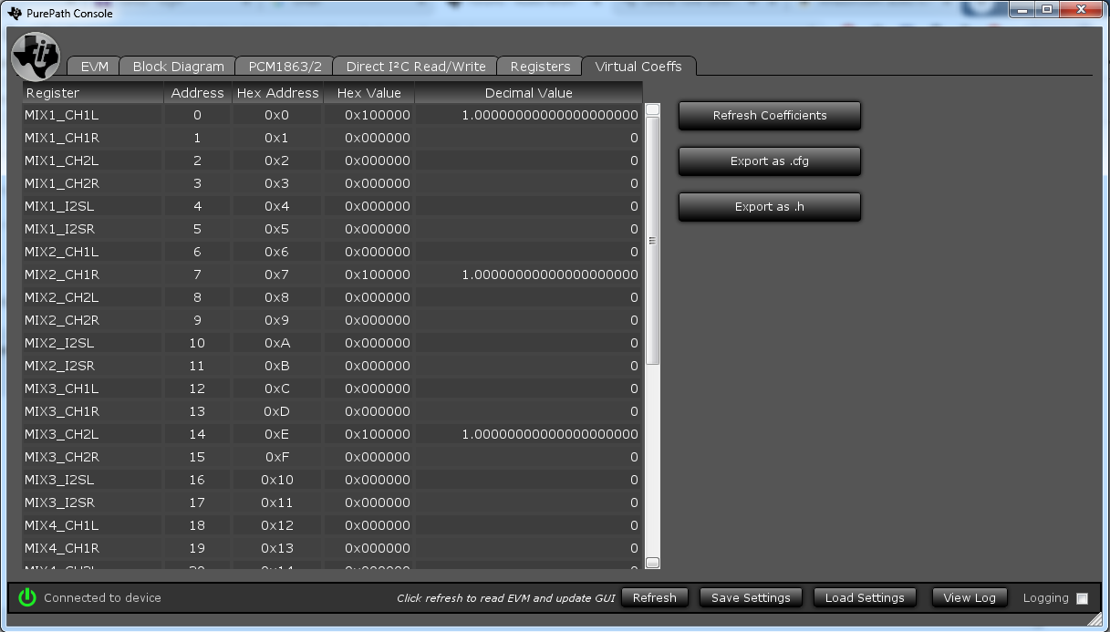The width and height of the screenshot is (1110, 632).
Task: Select the MIX2_CH2L register name
Action: [x=62, y=297]
